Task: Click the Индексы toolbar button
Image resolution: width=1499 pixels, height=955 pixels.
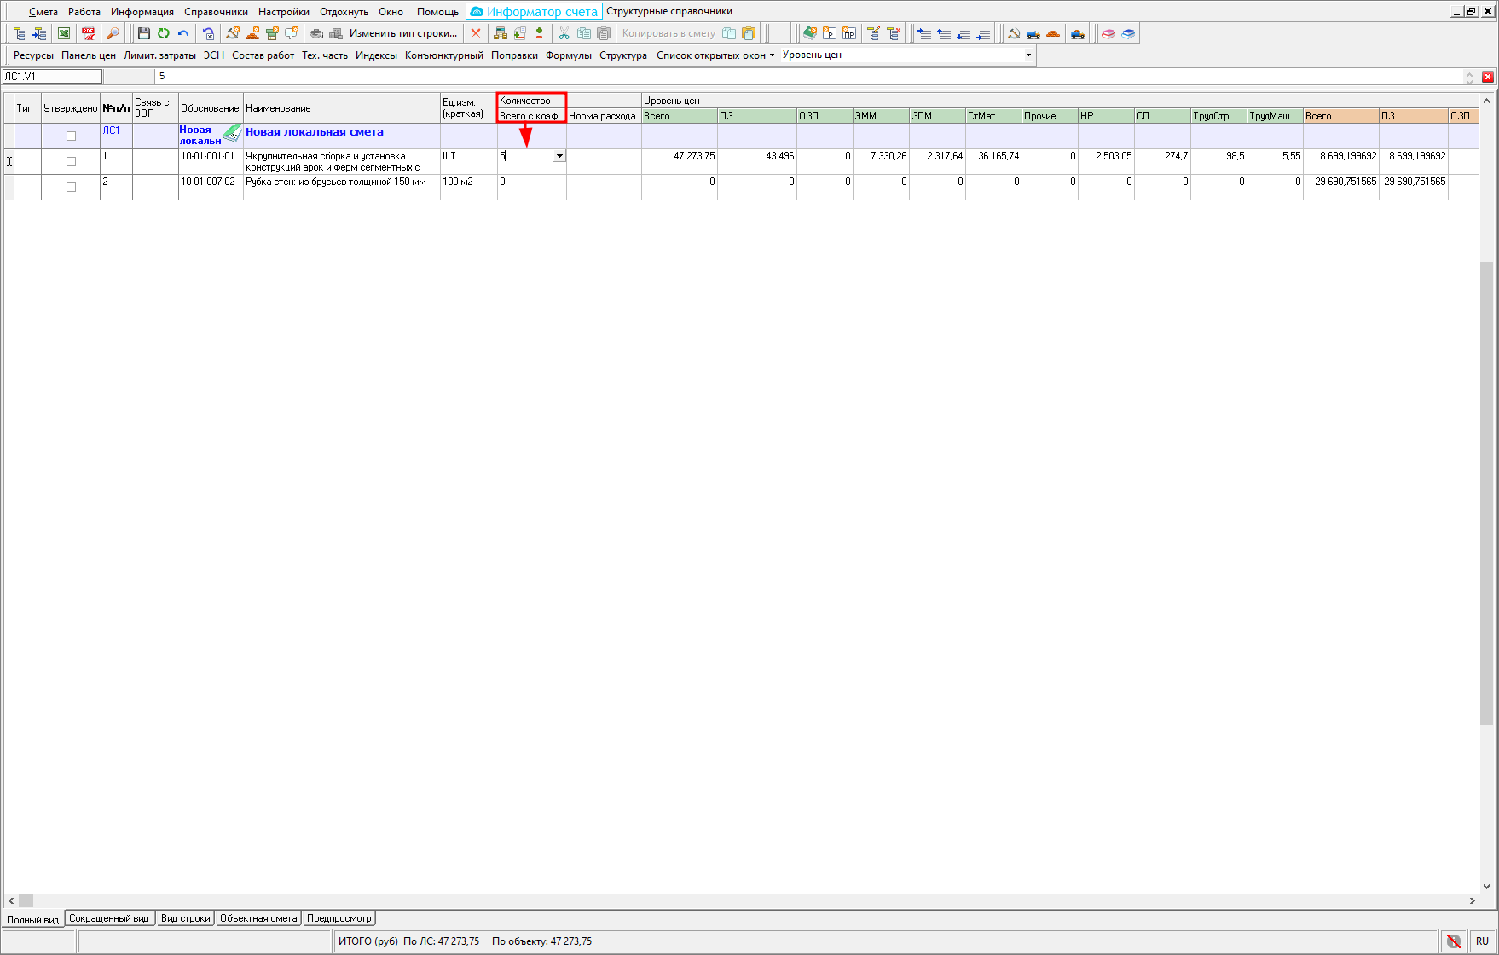Action: click(376, 55)
